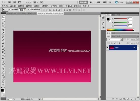This screenshot has width=140, height=101.
Task: Open View Extras dropdown in application bar
Action: (x=20, y=2)
